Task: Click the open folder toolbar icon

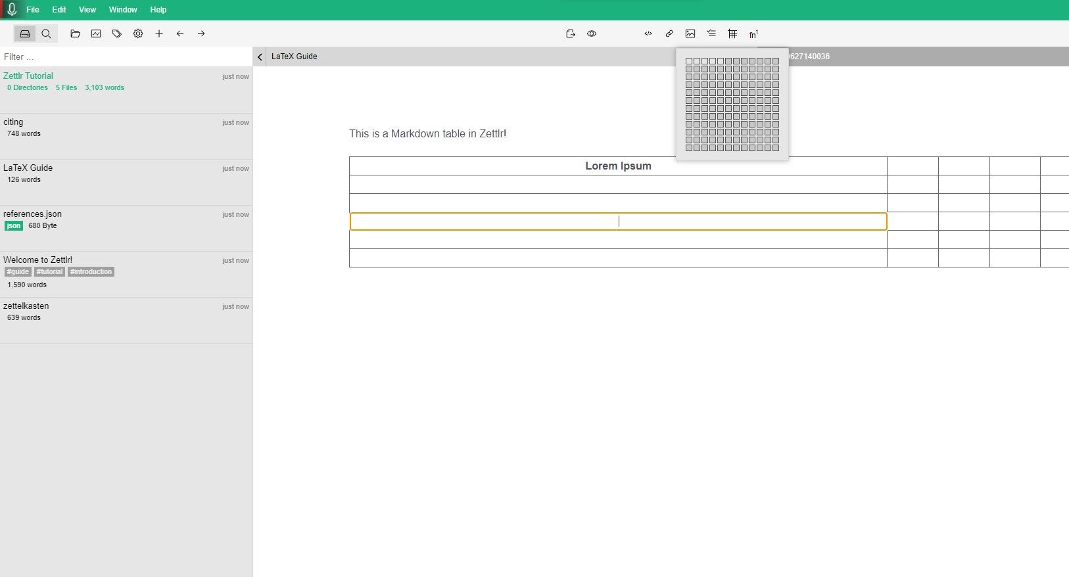Action: (x=75, y=34)
